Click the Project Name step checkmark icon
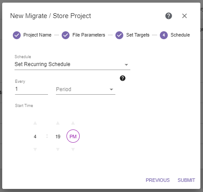The width and height of the screenshot is (203, 192). pyautogui.click(x=17, y=35)
